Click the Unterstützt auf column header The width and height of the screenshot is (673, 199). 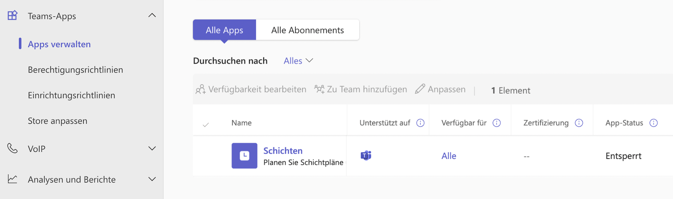click(x=385, y=123)
